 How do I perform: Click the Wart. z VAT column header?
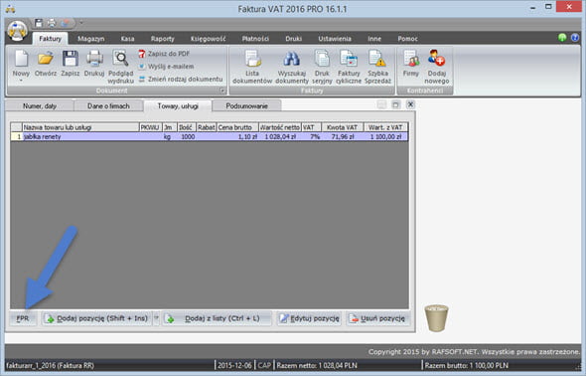(385, 127)
